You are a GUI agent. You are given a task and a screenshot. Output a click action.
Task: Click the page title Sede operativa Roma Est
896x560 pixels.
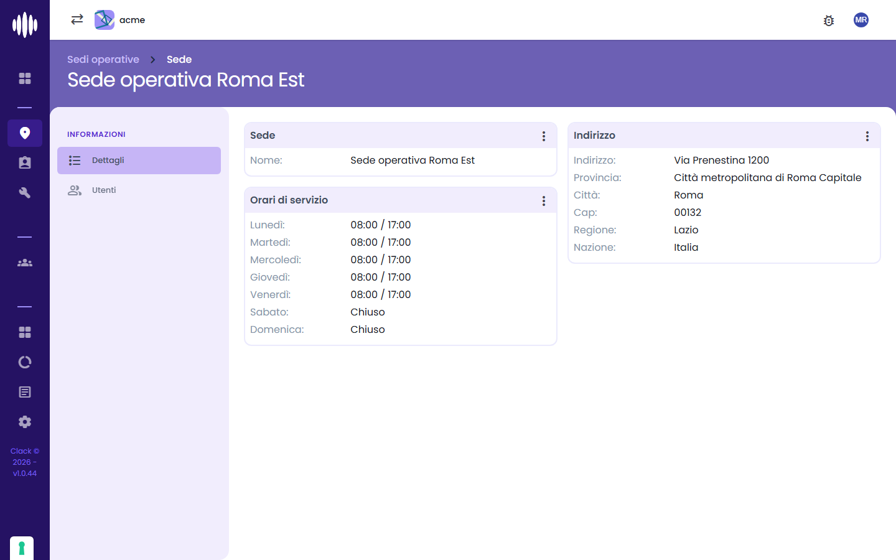[185, 80]
